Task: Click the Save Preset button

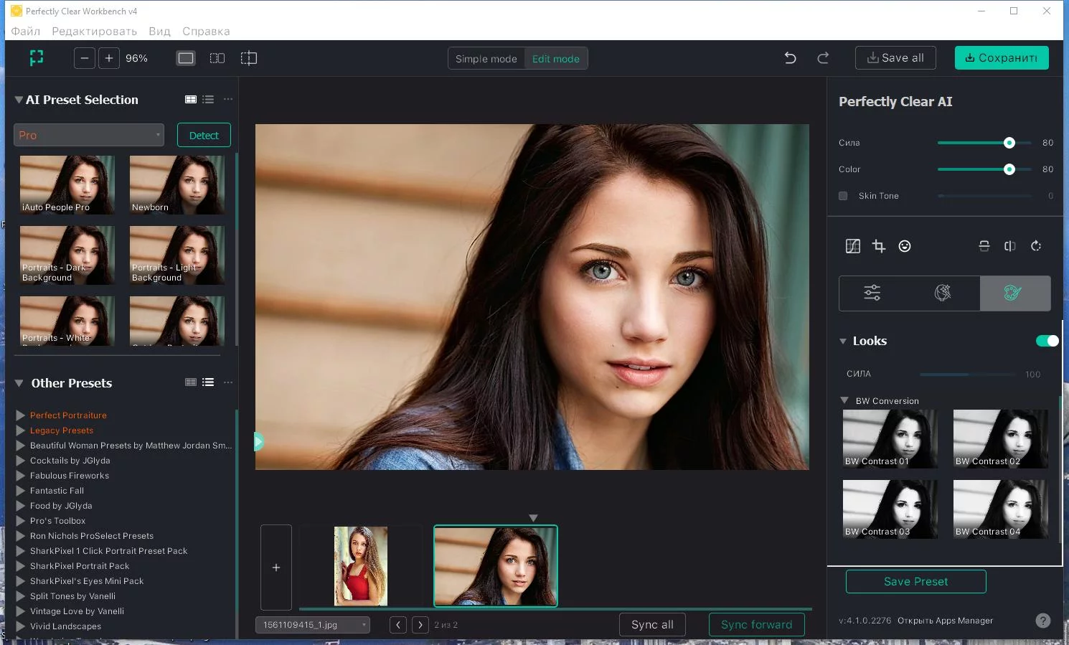Action: click(915, 581)
